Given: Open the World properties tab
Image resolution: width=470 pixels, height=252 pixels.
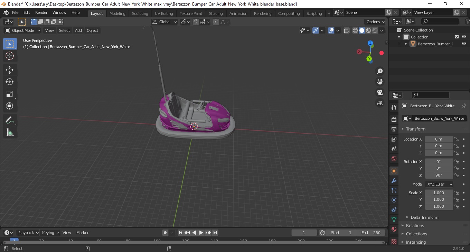Looking at the screenshot, I should [x=394, y=159].
